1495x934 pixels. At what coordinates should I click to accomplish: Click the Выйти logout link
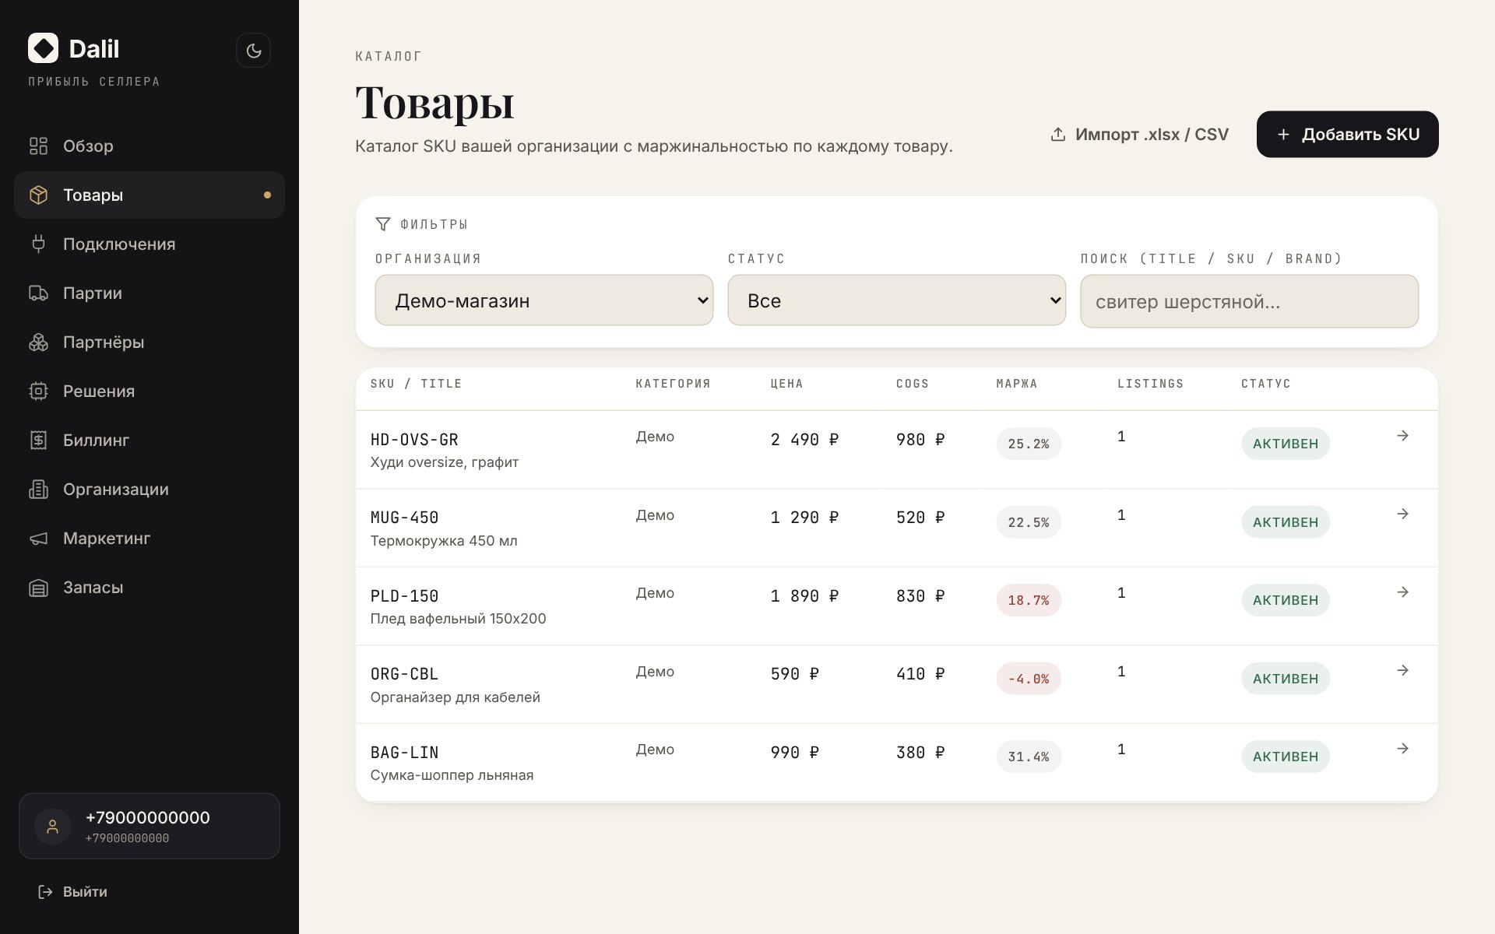[x=72, y=892]
